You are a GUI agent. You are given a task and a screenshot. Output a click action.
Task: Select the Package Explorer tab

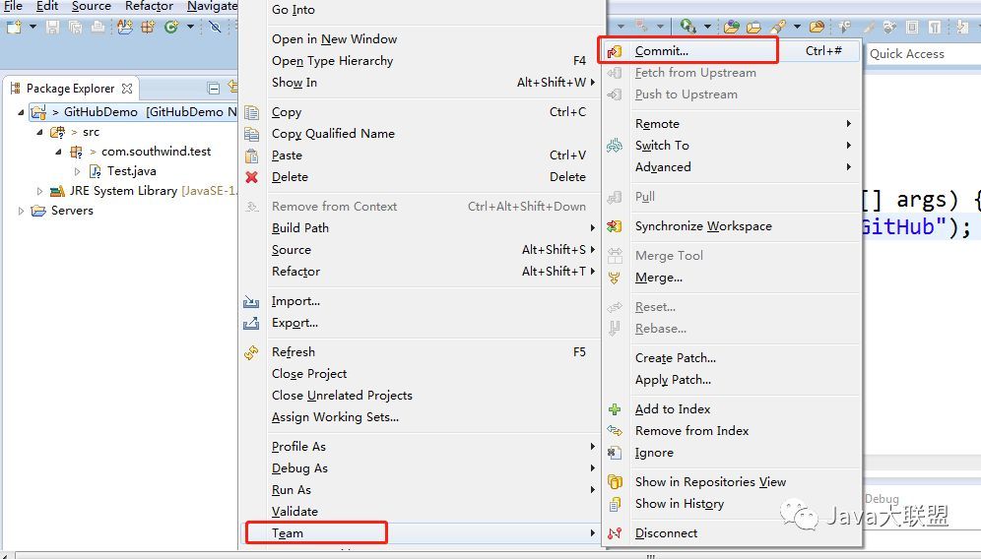click(x=70, y=89)
